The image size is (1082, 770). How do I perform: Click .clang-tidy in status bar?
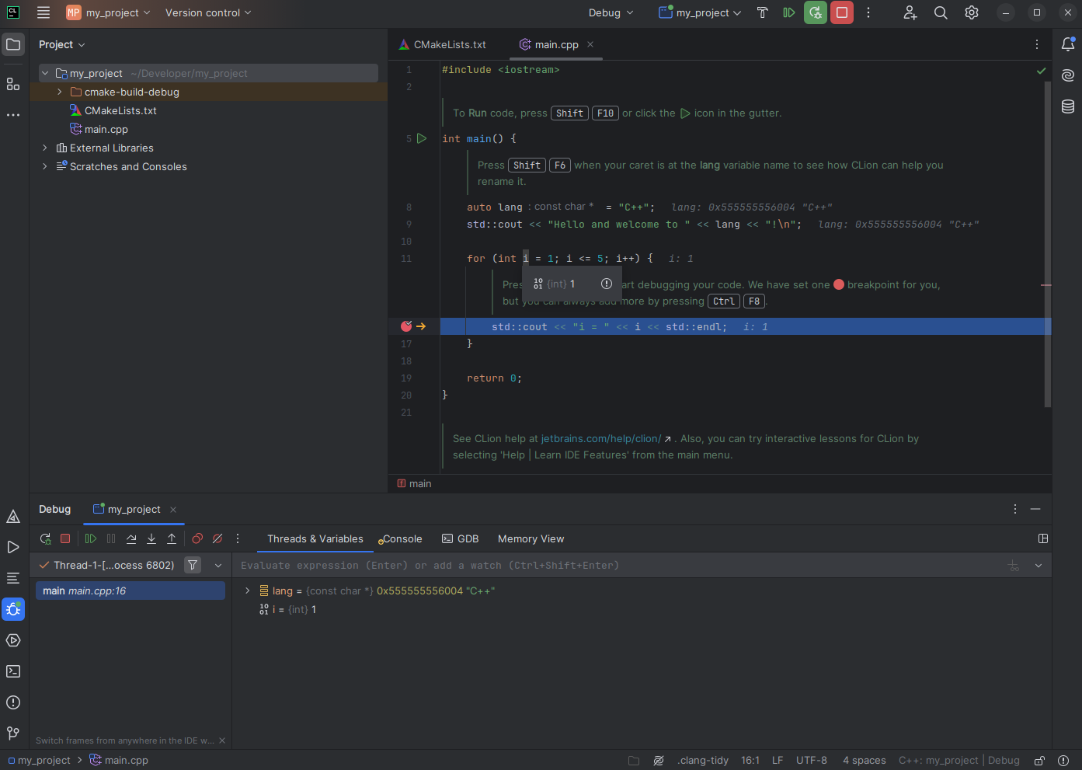[703, 761]
